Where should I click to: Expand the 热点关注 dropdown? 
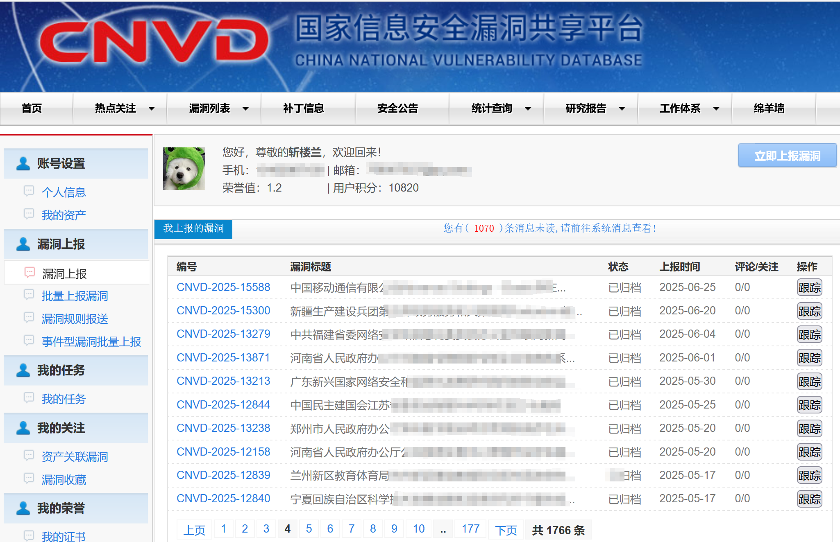152,108
